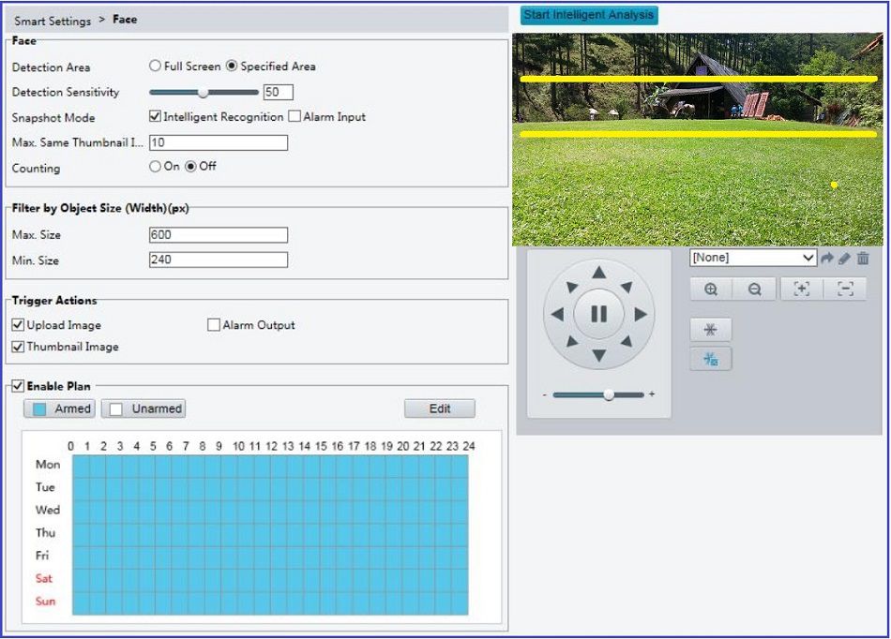Pan camera left with PTZ arrow

pos(557,314)
